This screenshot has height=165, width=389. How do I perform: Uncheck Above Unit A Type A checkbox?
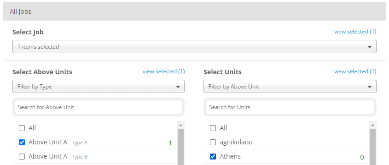click(x=22, y=142)
